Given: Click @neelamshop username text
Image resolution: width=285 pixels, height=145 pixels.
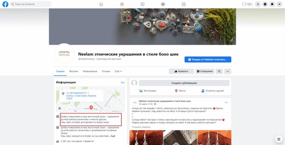Looking at the screenshot, I should coord(86,59).
